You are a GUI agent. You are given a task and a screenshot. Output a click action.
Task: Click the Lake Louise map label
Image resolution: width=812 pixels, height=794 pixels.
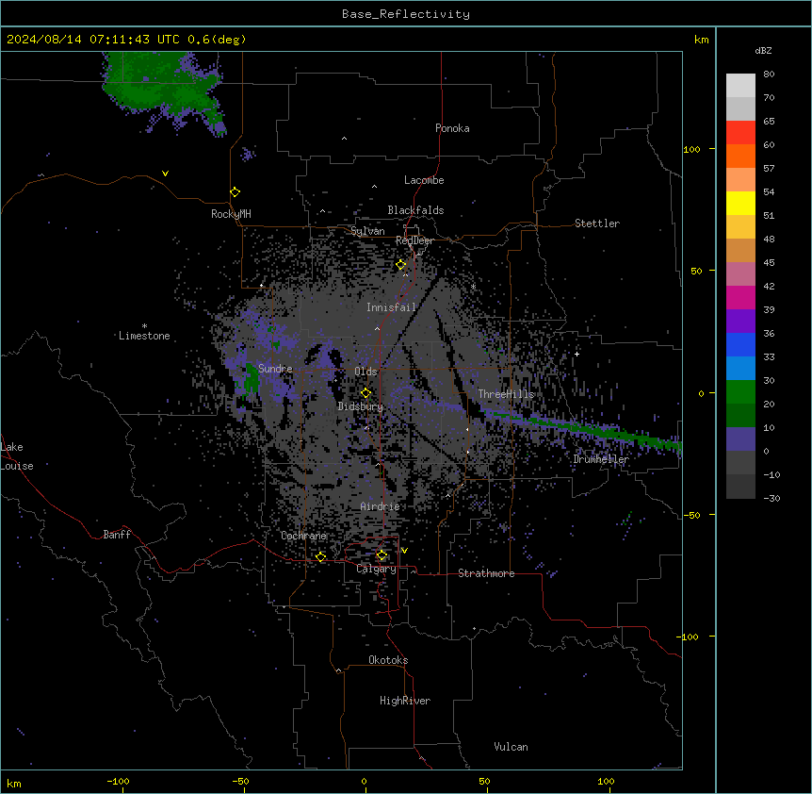click(x=17, y=456)
